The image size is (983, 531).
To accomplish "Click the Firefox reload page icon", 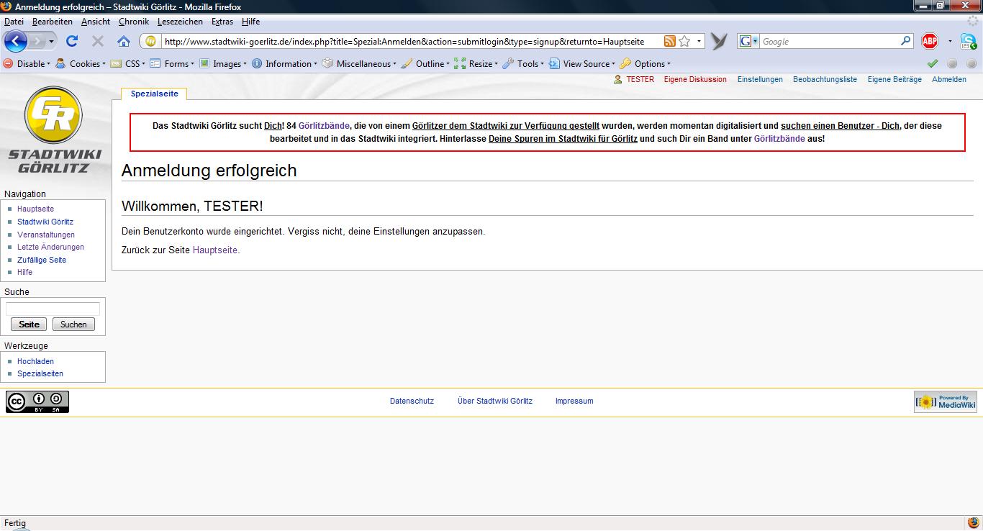I will pyautogui.click(x=71, y=42).
